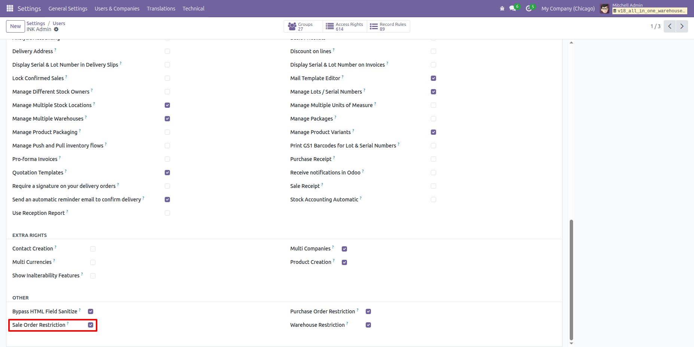Screen dimensions: 694x347
Task: Enable Show Inalterability Features checkbox
Action: click(93, 276)
